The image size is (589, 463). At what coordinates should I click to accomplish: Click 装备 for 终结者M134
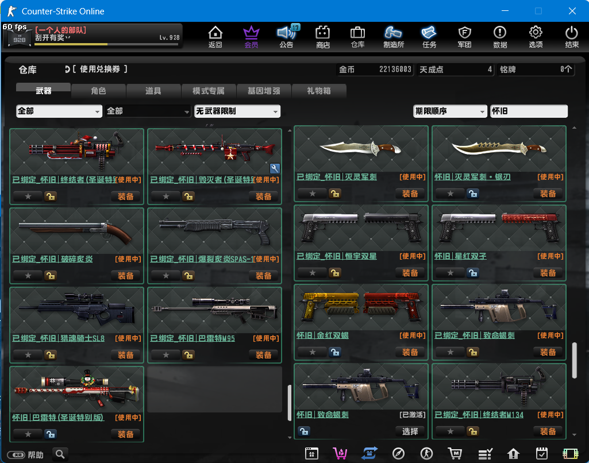(x=548, y=431)
